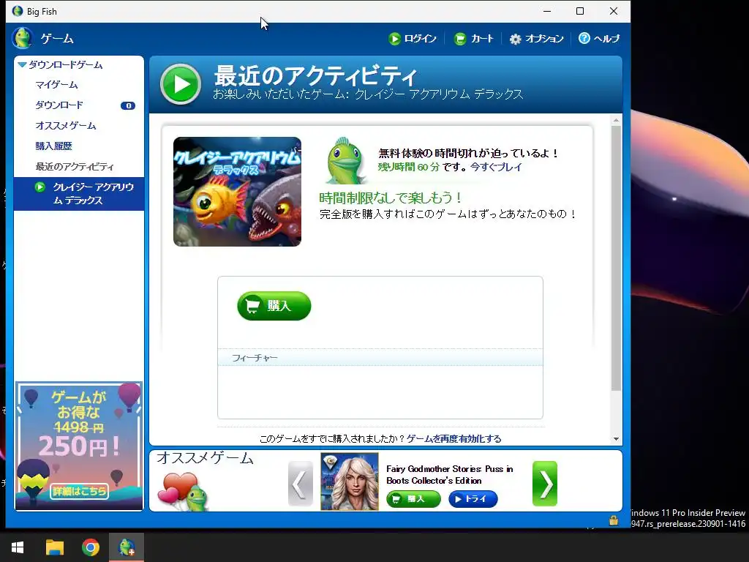Click Fairy Godmother Stories Puss in Boots title
The height and width of the screenshot is (562, 749).
450,474
